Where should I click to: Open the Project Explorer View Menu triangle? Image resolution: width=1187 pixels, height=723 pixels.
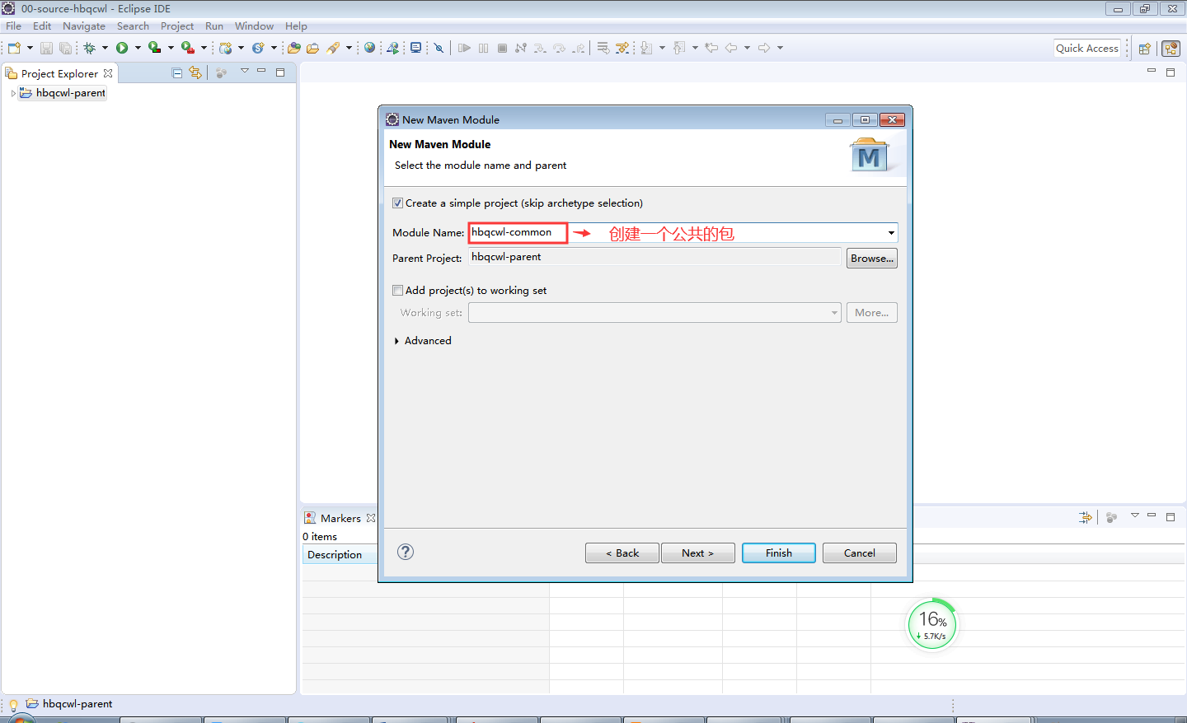[x=244, y=72]
